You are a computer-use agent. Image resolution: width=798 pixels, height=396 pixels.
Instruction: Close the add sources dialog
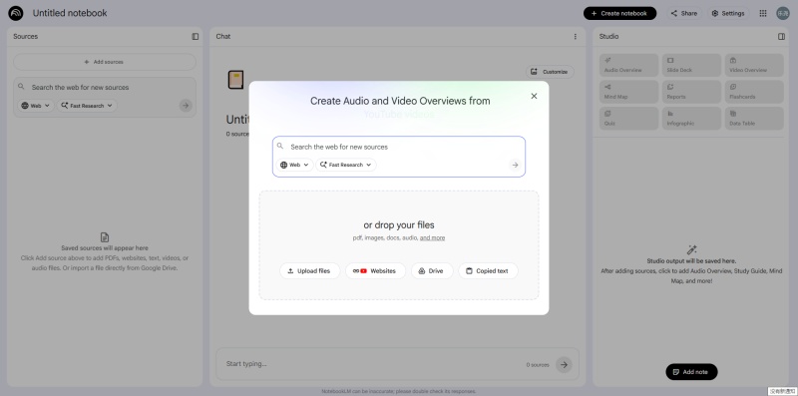pyautogui.click(x=534, y=96)
